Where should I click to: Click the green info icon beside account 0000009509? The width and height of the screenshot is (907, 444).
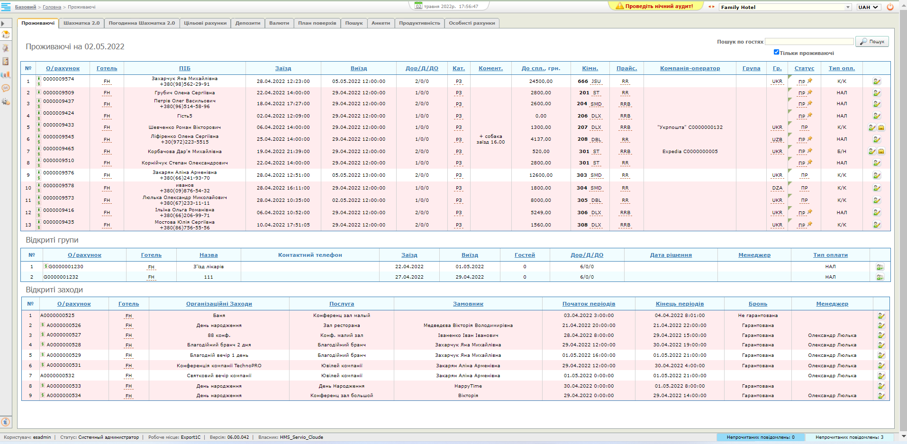(x=39, y=92)
